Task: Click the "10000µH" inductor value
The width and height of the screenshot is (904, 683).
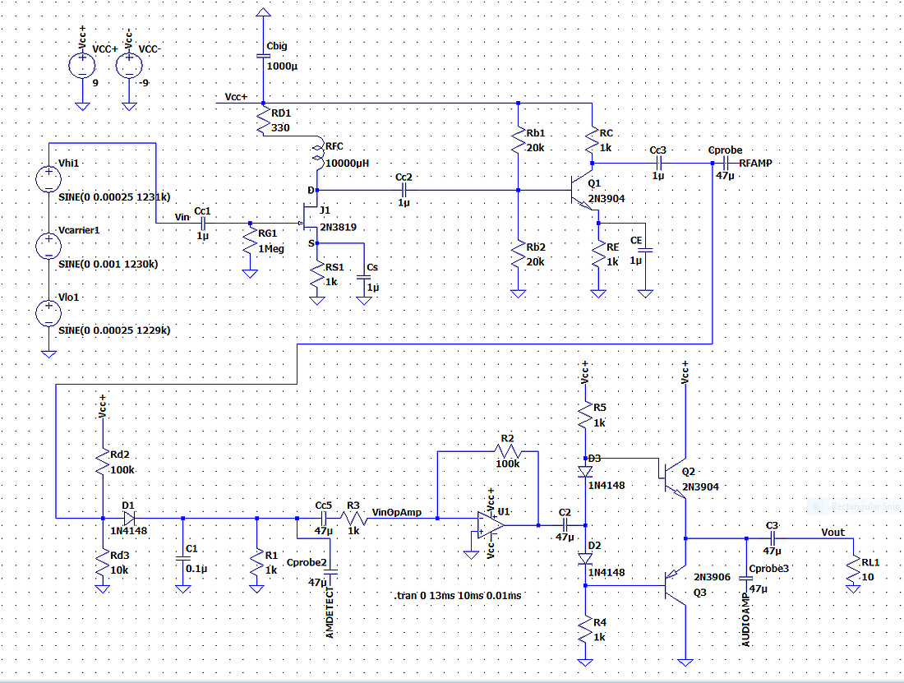Action: (x=347, y=163)
